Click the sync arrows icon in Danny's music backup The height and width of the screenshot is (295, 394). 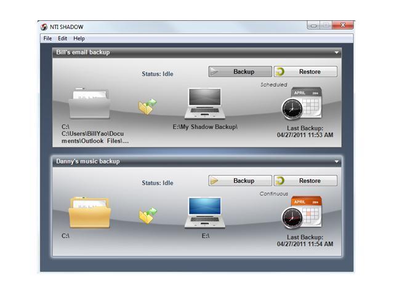pos(147,215)
